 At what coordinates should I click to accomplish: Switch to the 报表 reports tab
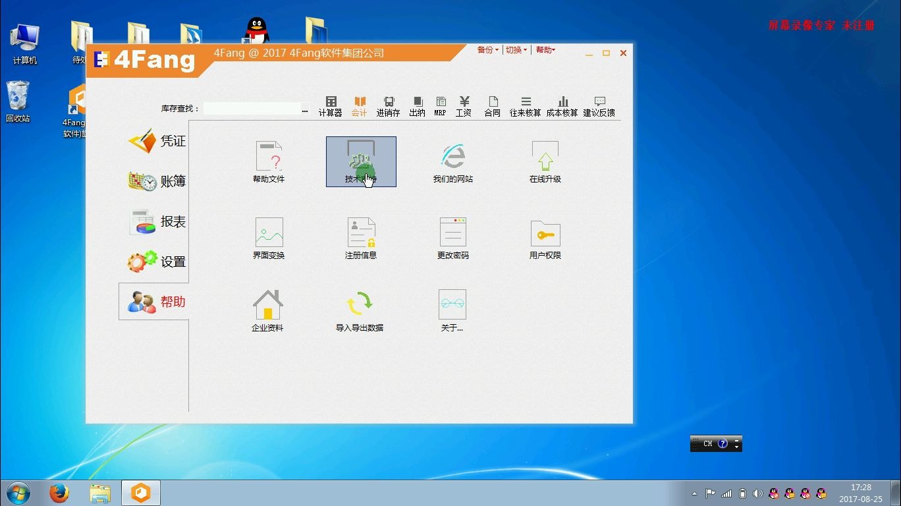click(157, 222)
